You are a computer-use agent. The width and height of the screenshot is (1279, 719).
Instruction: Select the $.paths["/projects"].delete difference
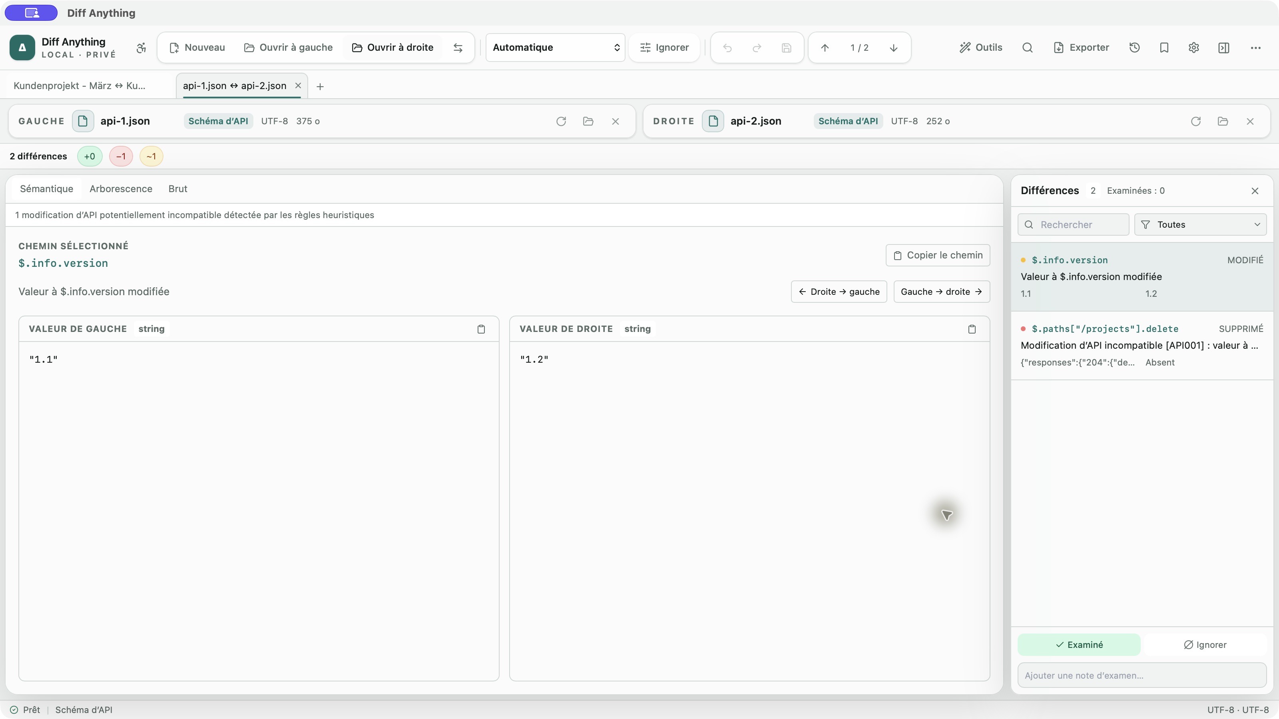1142,346
